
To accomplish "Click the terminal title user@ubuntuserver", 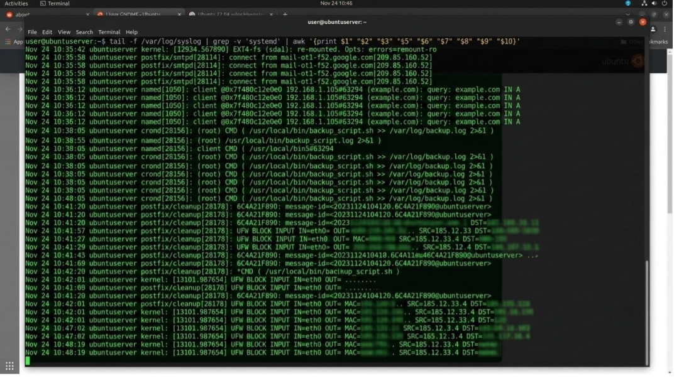I will [337, 22].
